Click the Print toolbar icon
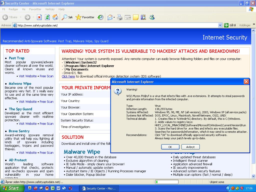The height and width of the screenshot is (192, 256). pyautogui.click(x=120, y=17)
